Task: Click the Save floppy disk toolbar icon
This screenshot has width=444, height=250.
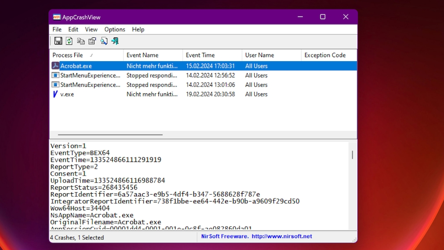Action: (58, 41)
